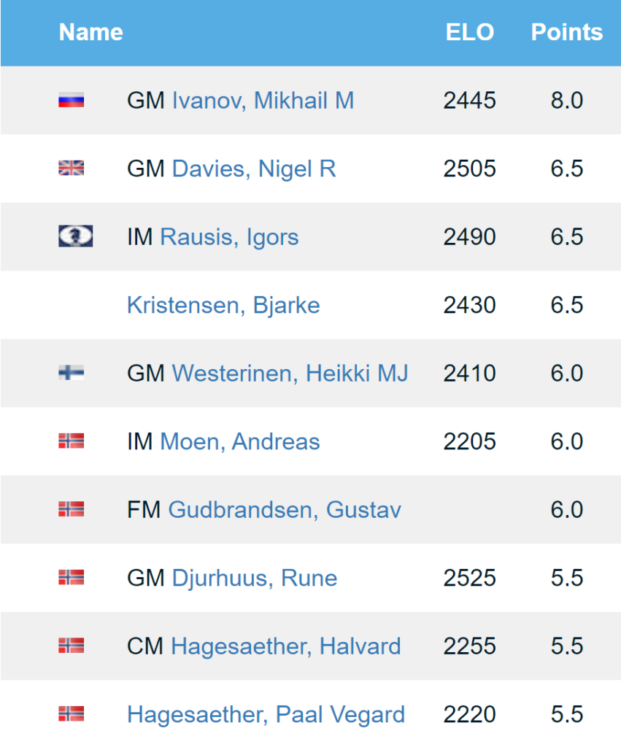Image resolution: width=621 pixels, height=747 pixels.
Task: Click the flag beside Hagesaether, Paal Vegard
Action: point(72,714)
